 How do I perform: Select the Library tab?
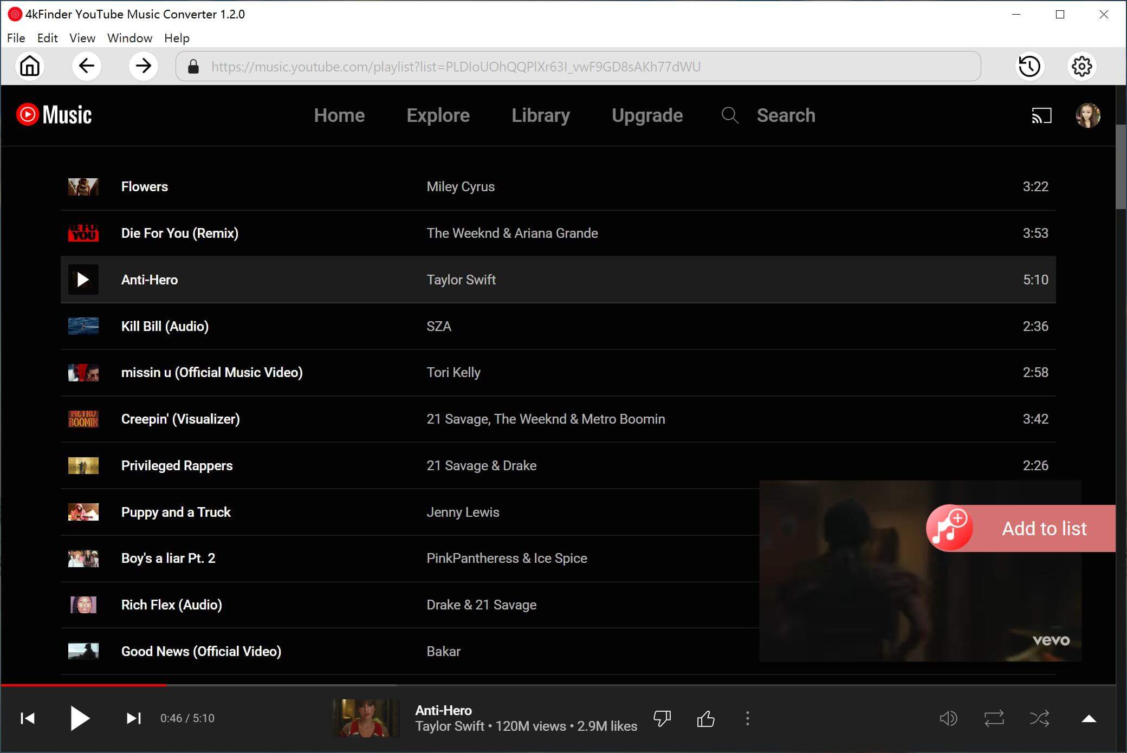[540, 115]
